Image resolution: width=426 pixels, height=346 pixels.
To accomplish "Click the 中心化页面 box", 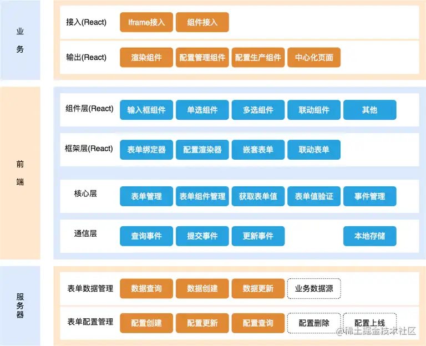I will [314, 57].
